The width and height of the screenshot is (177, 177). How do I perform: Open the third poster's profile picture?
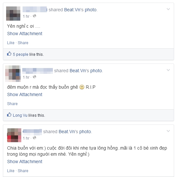pos(14,135)
